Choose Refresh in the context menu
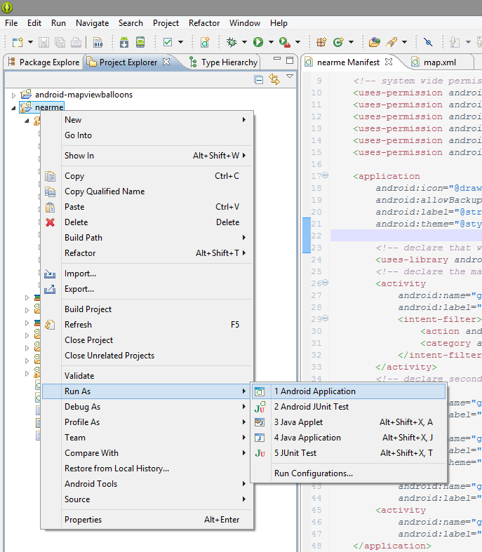This screenshot has width=482, height=552. (147, 325)
